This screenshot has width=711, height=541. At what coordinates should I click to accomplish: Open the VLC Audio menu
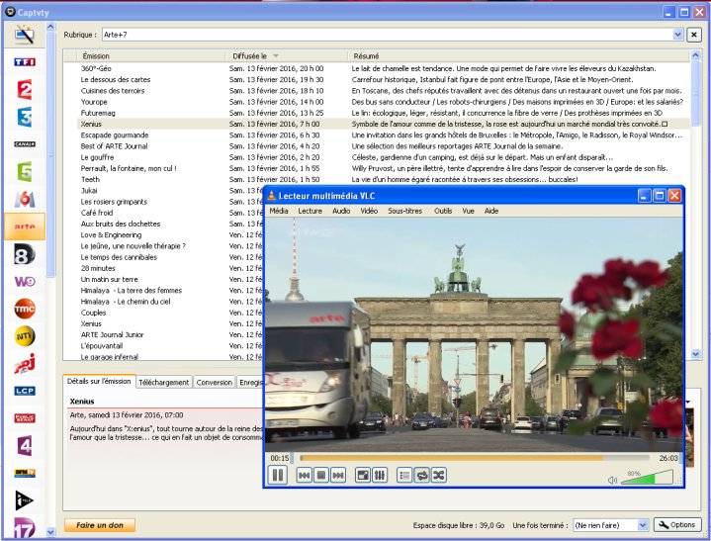(341, 211)
